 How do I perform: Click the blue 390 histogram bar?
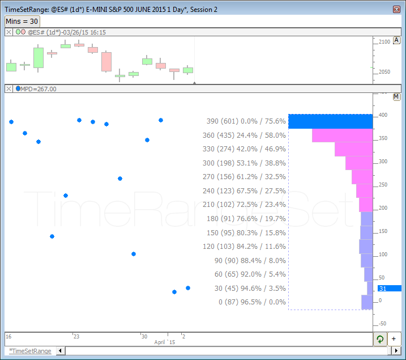[x=330, y=121]
